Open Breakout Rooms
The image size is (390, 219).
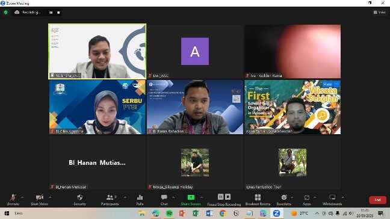[258, 200]
